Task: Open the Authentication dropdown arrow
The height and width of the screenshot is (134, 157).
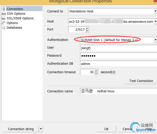Action: point(155,40)
